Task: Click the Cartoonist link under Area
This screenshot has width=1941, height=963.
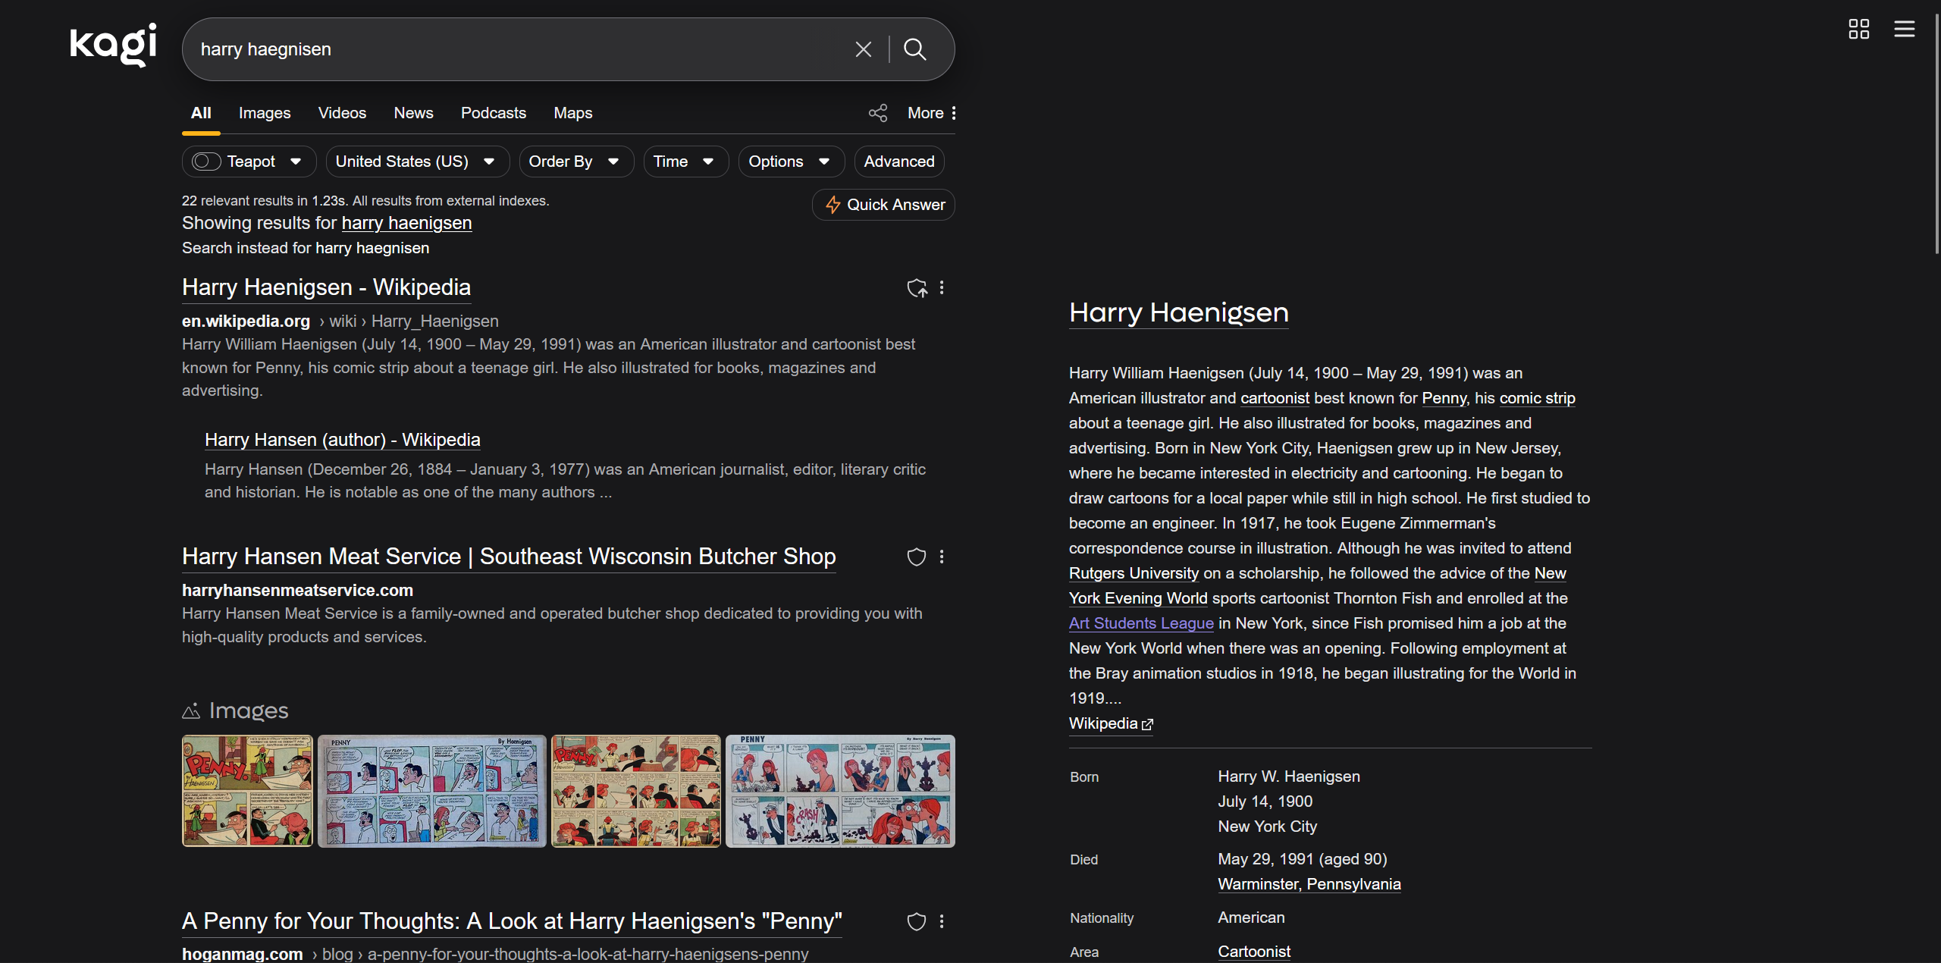Action: click(1254, 952)
